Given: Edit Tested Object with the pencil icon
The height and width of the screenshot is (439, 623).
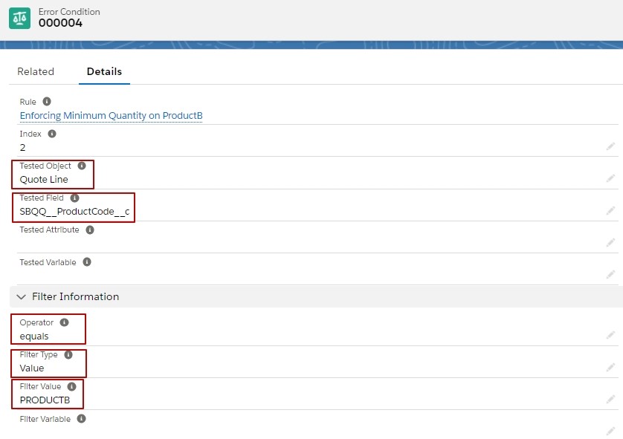Looking at the screenshot, I should [610, 178].
